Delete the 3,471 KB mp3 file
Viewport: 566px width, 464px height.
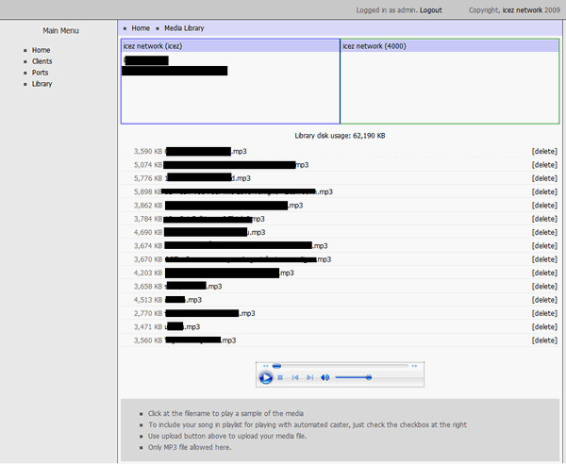pos(544,327)
